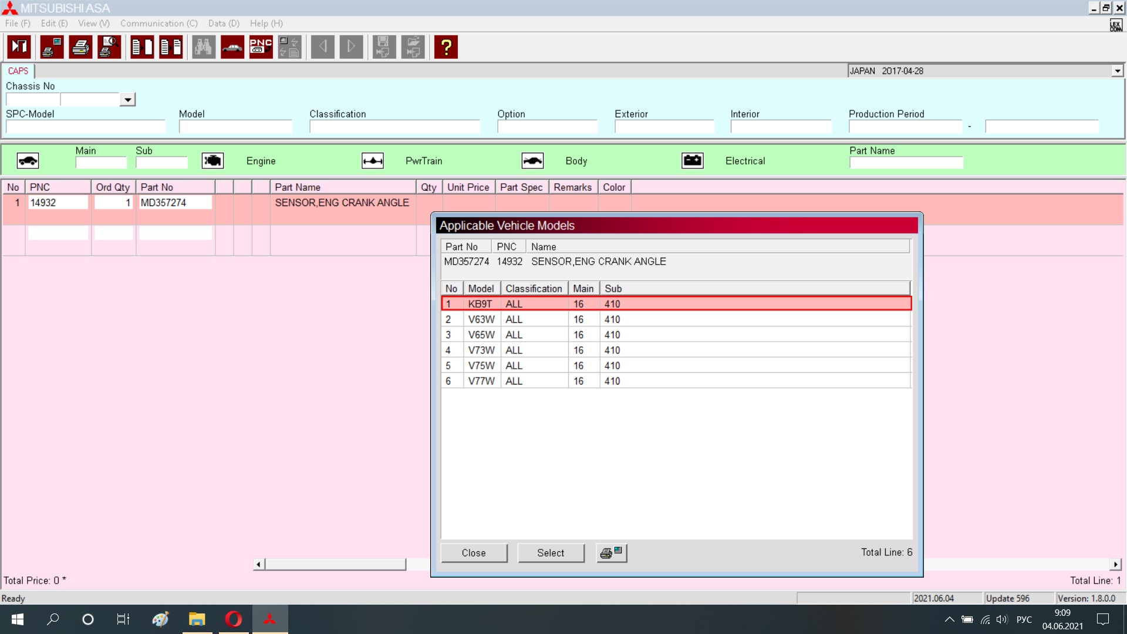Click the CAPS tab
Screen dimensions: 1127x634
click(18, 71)
